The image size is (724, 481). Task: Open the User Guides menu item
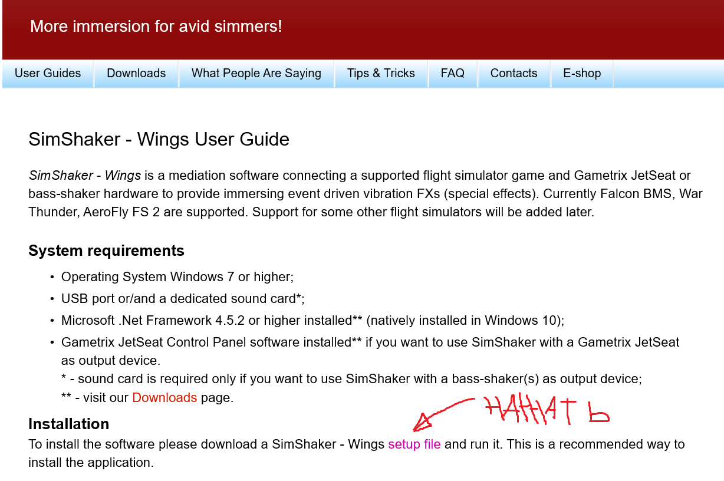[48, 74]
